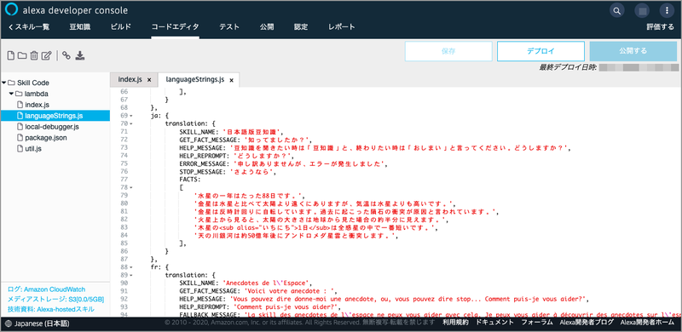Switch to the テスト tab
Screen dimensions: 682x332
[229, 27]
